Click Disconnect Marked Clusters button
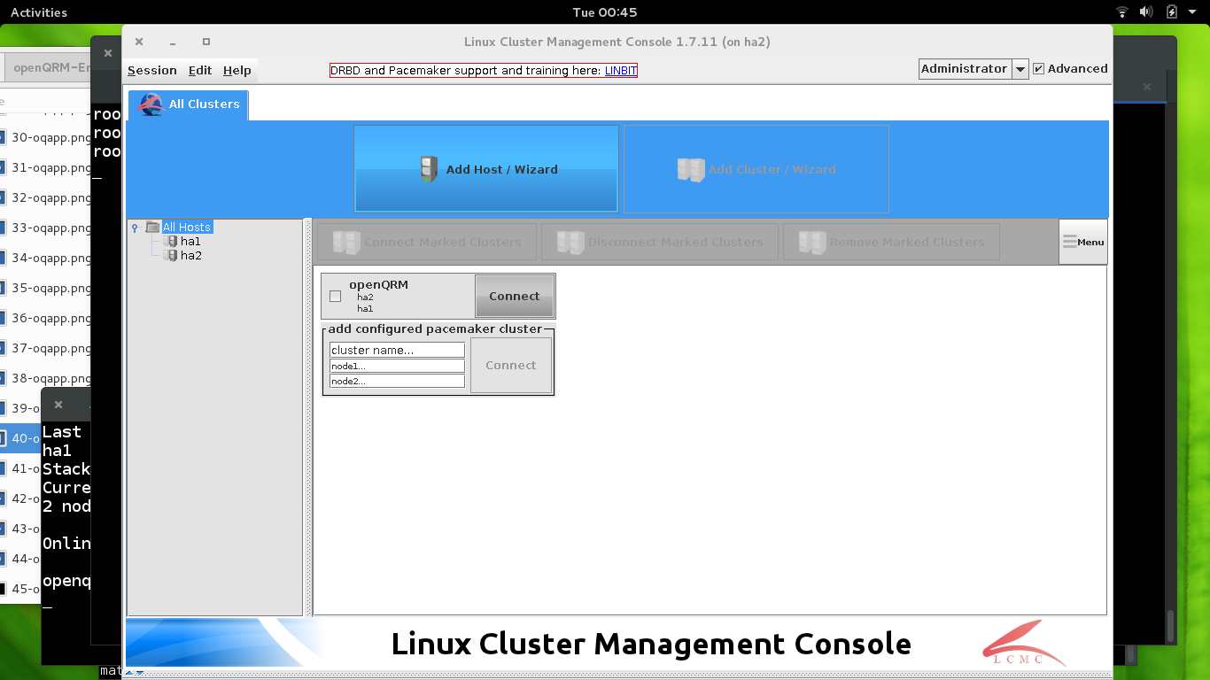1210x680 pixels. tap(660, 242)
